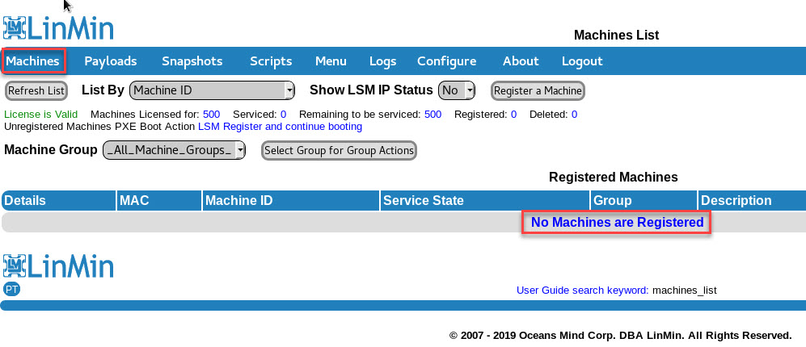806x347 pixels.
Task: Select Scripts in the navigation bar
Action: click(271, 61)
